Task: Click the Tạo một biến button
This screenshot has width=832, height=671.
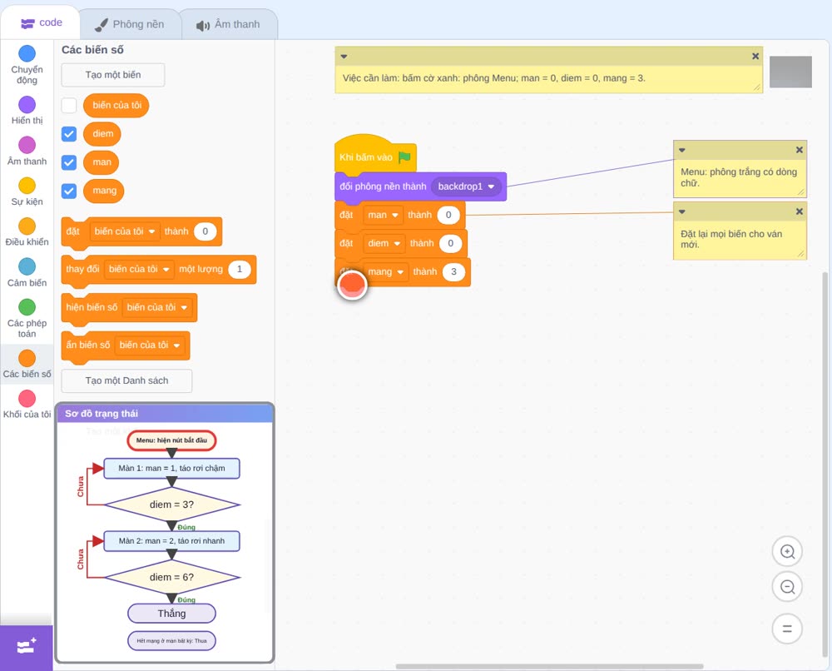Action: point(113,75)
